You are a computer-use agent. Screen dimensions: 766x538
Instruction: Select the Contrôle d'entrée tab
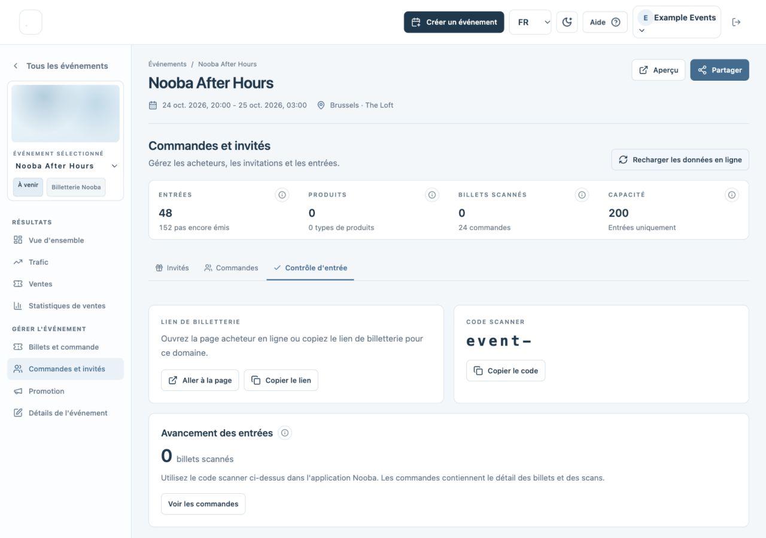tap(310, 268)
